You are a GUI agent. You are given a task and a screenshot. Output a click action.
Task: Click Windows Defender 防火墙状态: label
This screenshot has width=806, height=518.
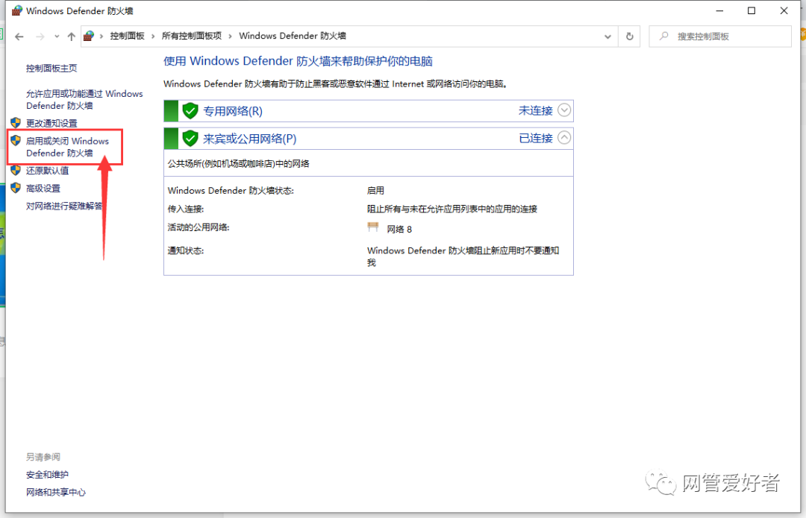[x=231, y=191]
